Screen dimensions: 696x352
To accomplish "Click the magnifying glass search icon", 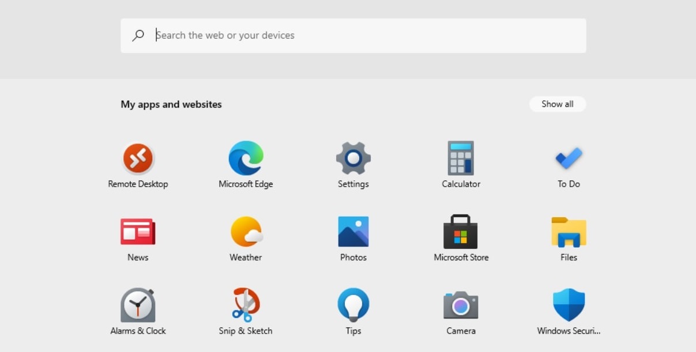I will tap(138, 36).
